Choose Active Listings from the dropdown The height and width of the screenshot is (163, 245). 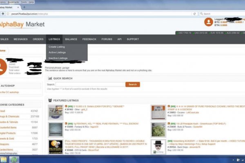[x=57, y=53]
